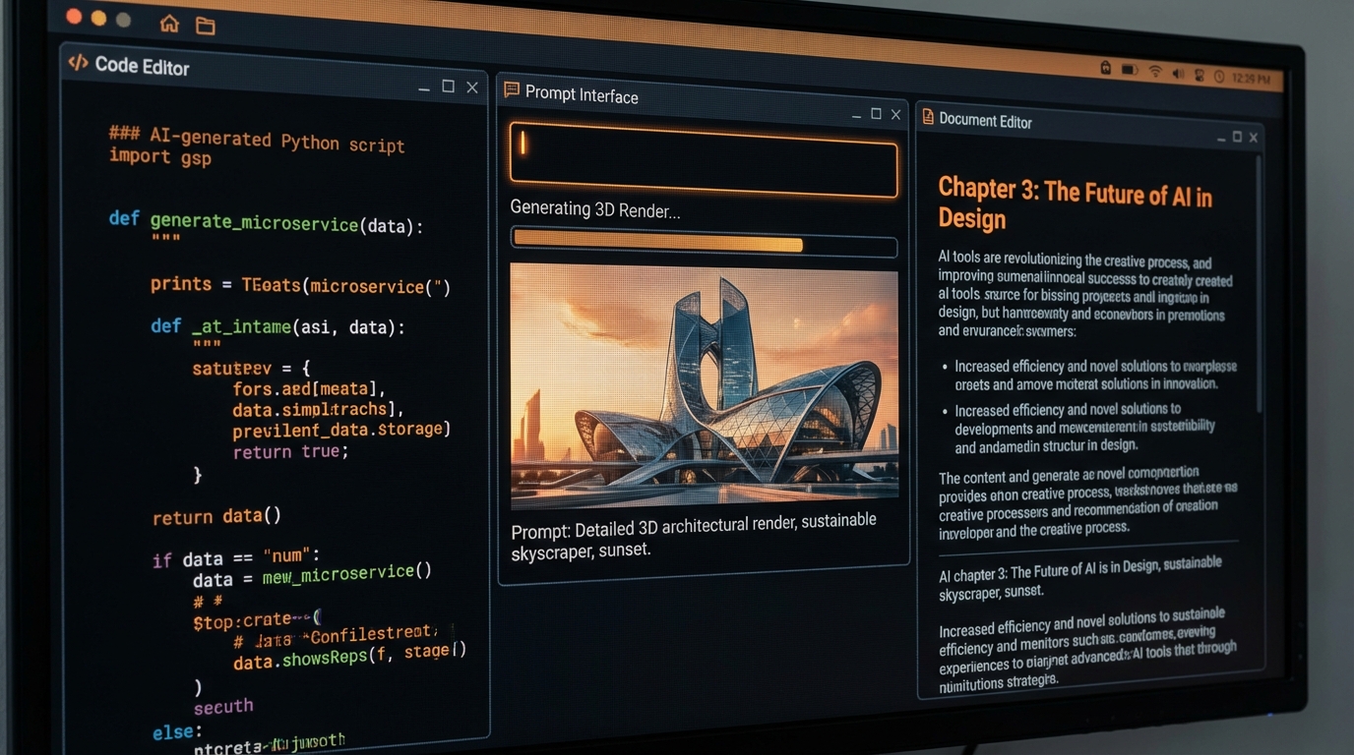Click the code brackets icon on Code Editor
The image size is (1354, 755).
79,62
